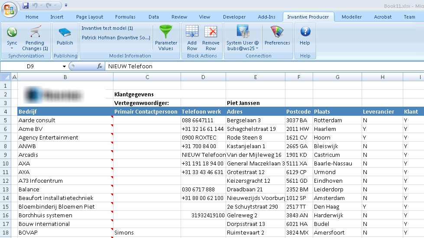Open the Acrobat ribbon tab
Viewport: 424px width, 238px height.
pos(382,17)
